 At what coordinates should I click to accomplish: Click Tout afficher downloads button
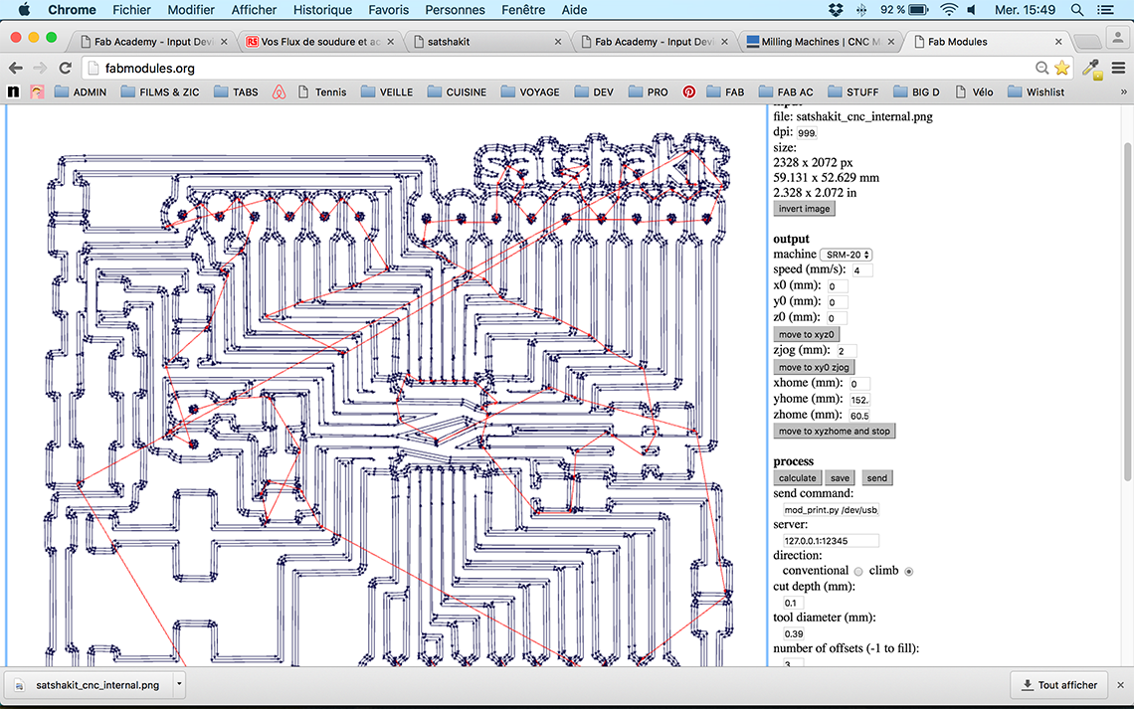tap(1058, 684)
